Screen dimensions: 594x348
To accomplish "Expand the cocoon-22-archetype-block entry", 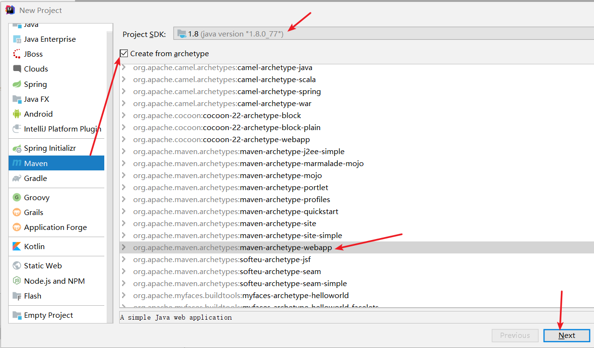I will pyautogui.click(x=124, y=116).
